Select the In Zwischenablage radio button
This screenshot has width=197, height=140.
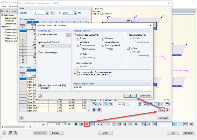pyautogui.click(x=39, y=53)
